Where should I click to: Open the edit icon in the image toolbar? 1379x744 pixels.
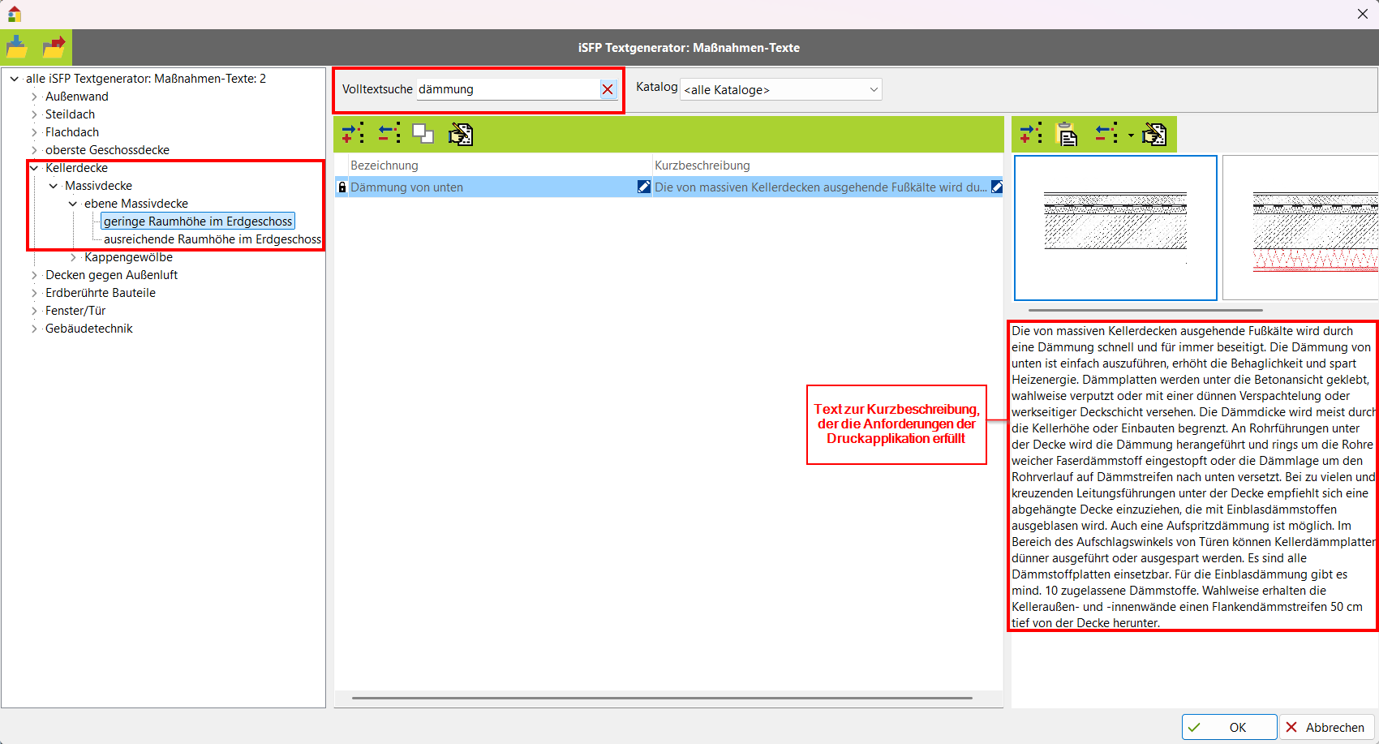1154,134
